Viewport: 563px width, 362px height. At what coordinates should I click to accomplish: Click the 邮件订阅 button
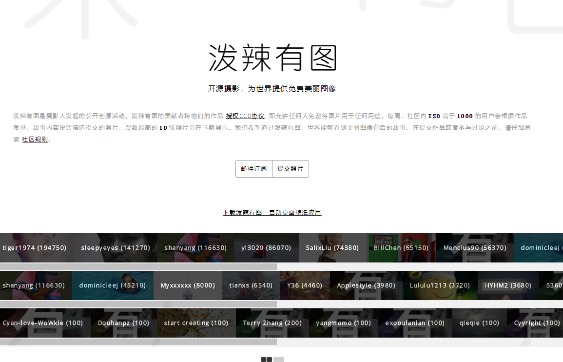tap(254, 169)
